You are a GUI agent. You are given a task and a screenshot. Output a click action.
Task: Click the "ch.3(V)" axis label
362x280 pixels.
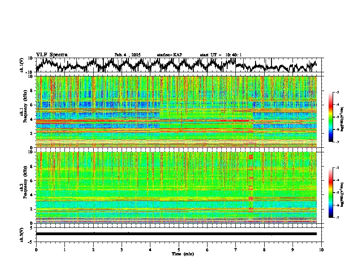[22, 235]
